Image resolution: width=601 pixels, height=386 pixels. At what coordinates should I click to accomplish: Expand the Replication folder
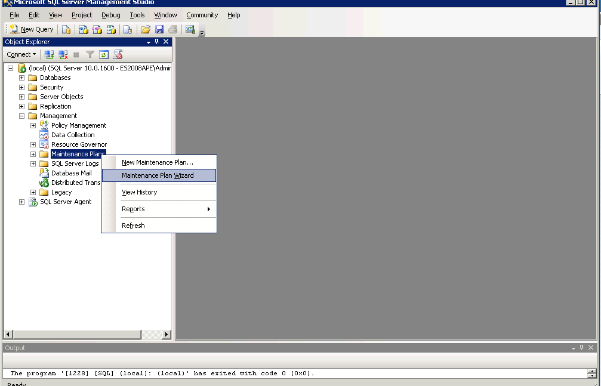pos(22,107)
